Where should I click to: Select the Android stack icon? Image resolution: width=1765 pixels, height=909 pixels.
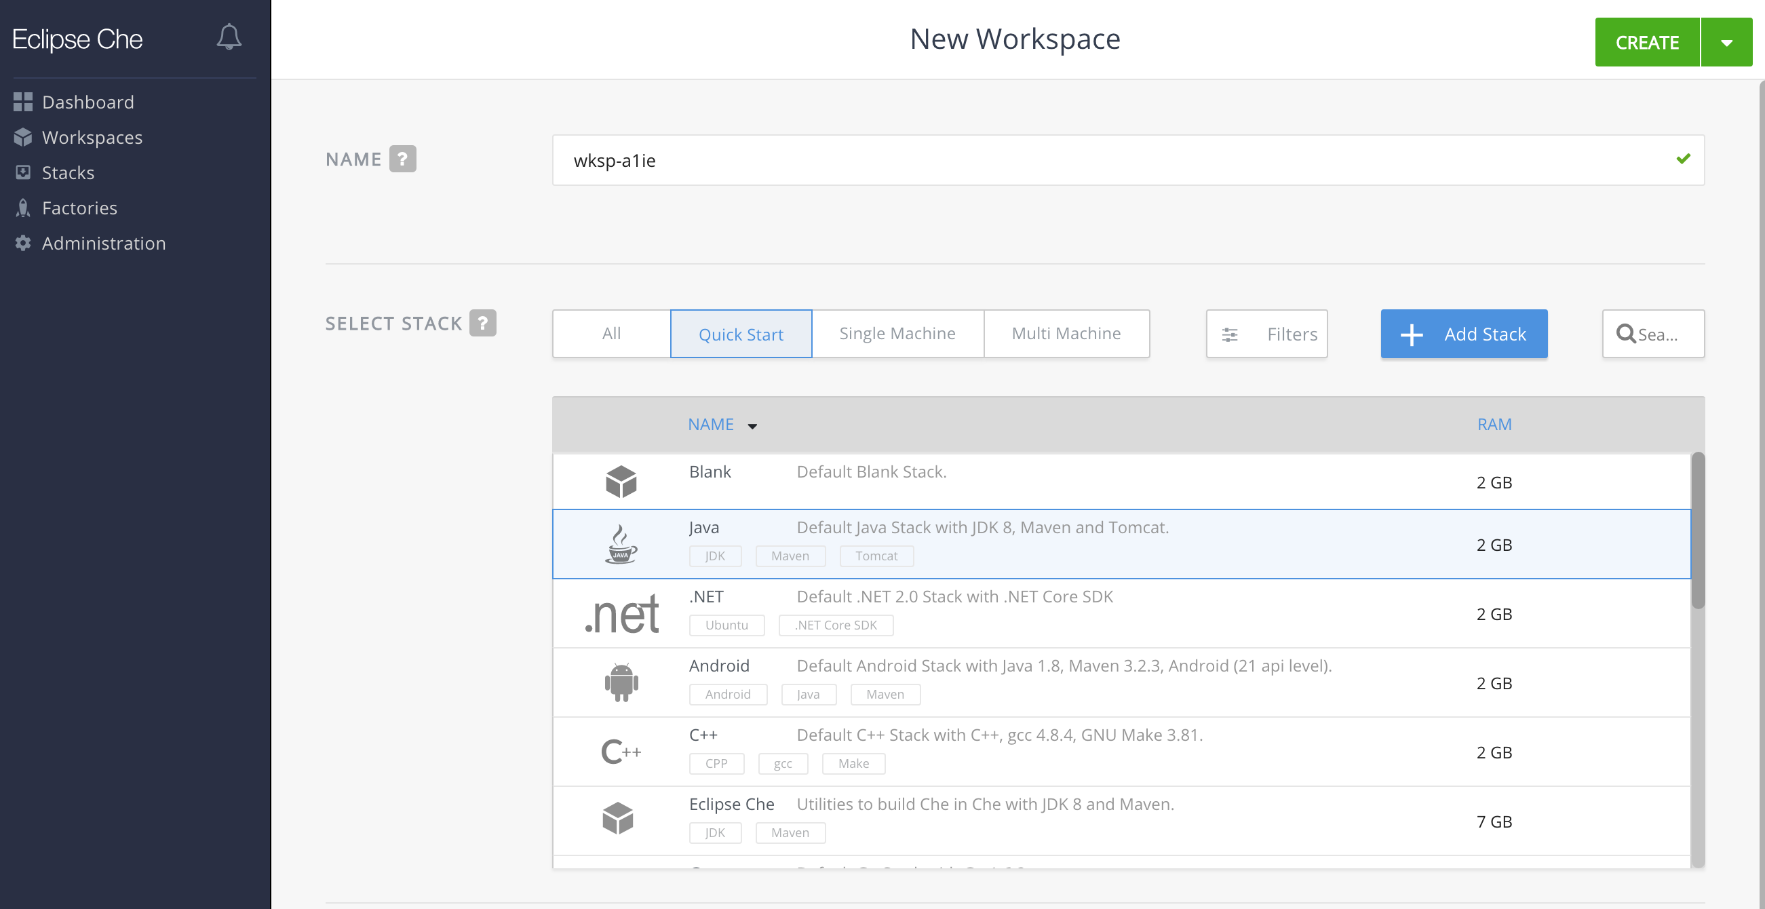click(x=621, y=682)
